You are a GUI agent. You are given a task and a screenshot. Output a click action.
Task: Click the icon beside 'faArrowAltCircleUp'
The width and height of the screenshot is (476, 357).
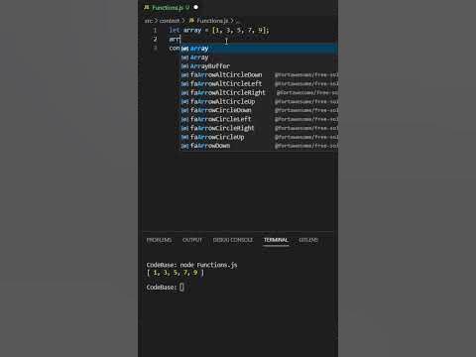(184, 102)
